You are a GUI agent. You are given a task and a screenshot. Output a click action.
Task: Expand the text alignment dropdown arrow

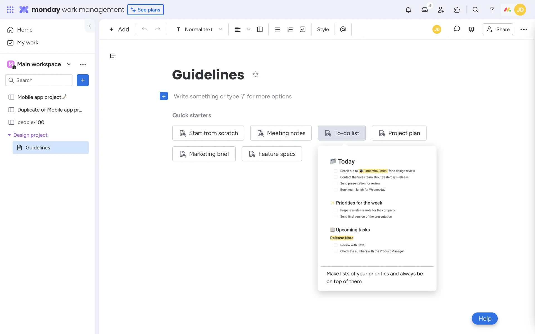(249, 29)
